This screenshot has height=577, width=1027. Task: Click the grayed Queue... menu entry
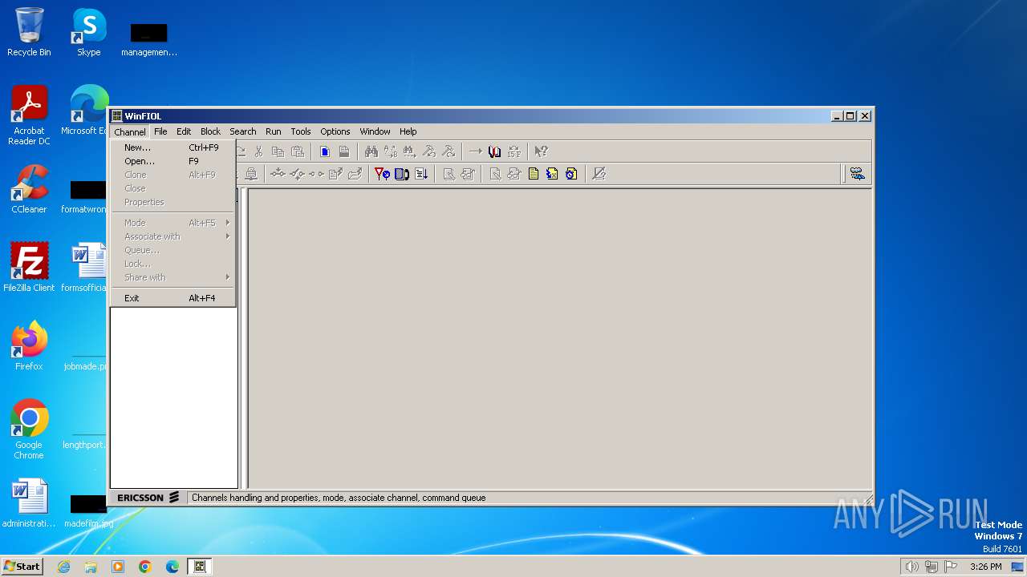pyautogui.click(x=173, y=250)
